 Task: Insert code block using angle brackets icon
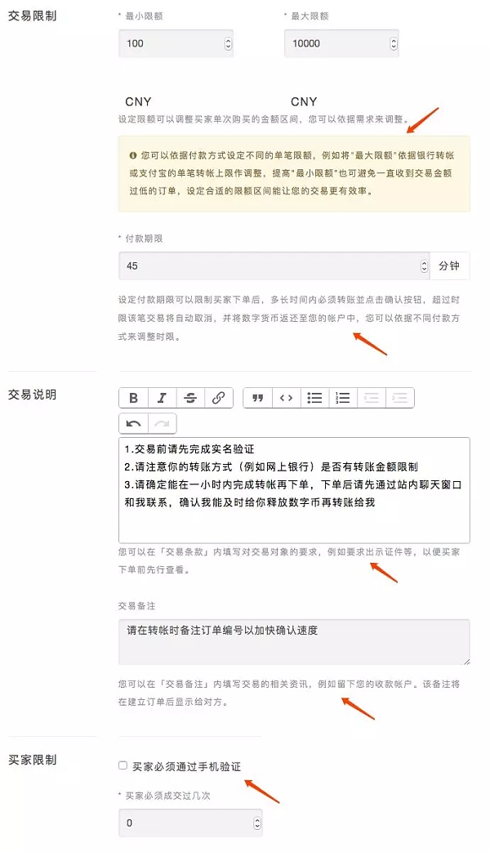pyautogui.click(x=287, y=398)
